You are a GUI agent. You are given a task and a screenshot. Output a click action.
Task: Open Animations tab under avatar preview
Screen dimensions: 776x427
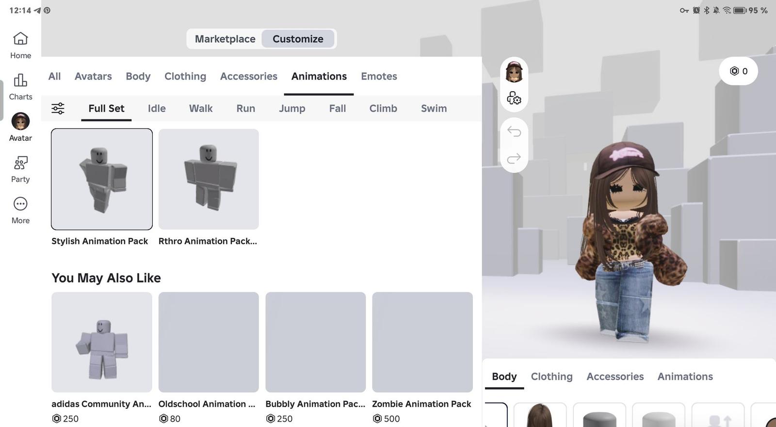tap(685, 377)
